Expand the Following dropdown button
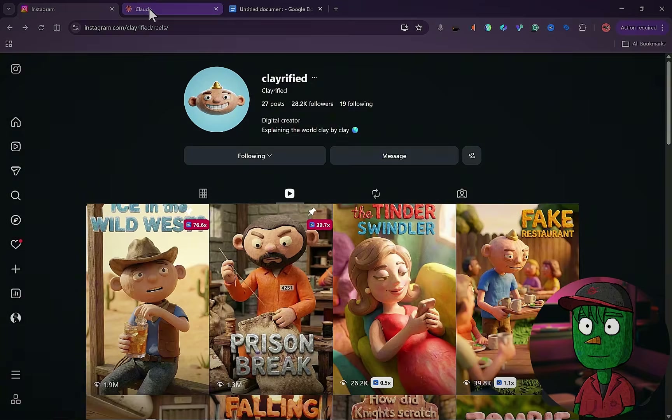 coord(255,156)
